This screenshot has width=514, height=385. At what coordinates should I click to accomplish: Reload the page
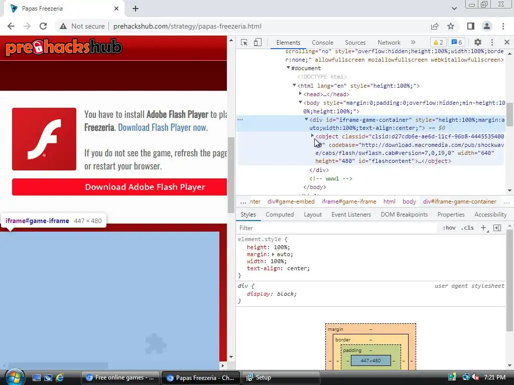tap(43, 26)
